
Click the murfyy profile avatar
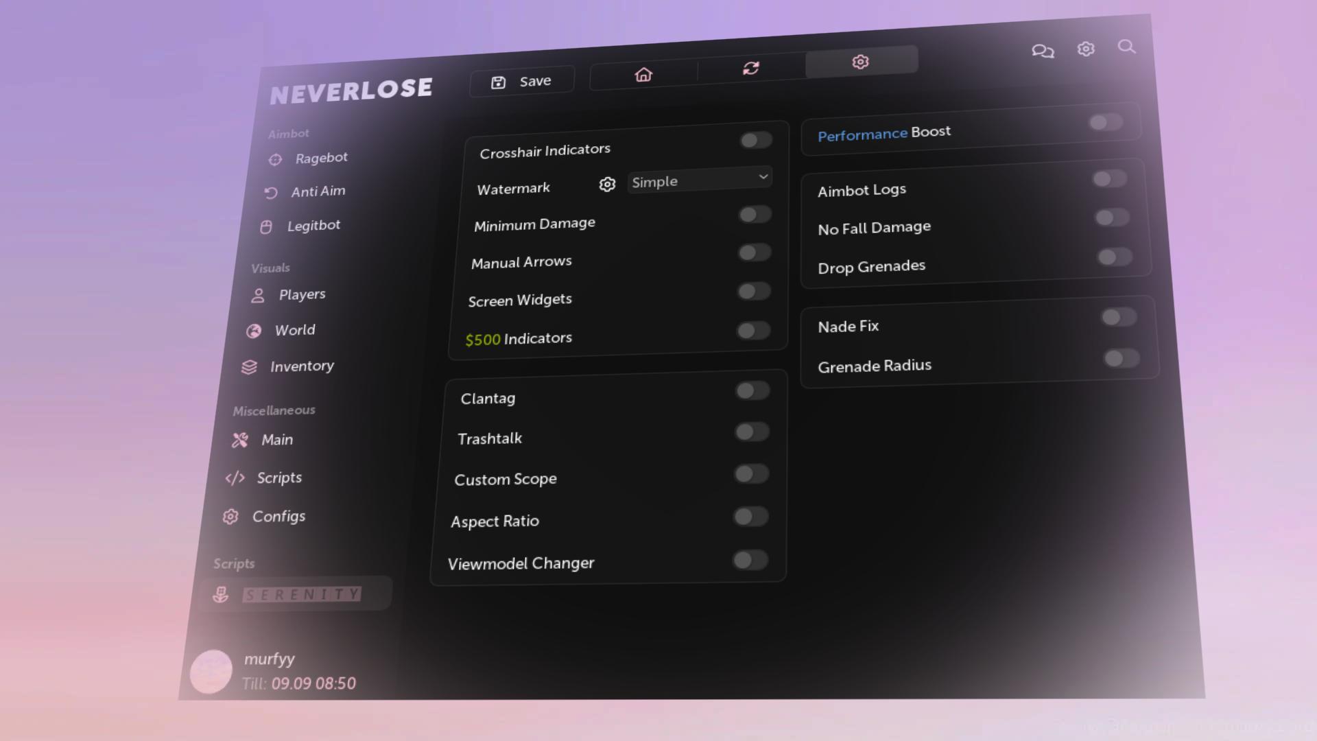(211, 671)
